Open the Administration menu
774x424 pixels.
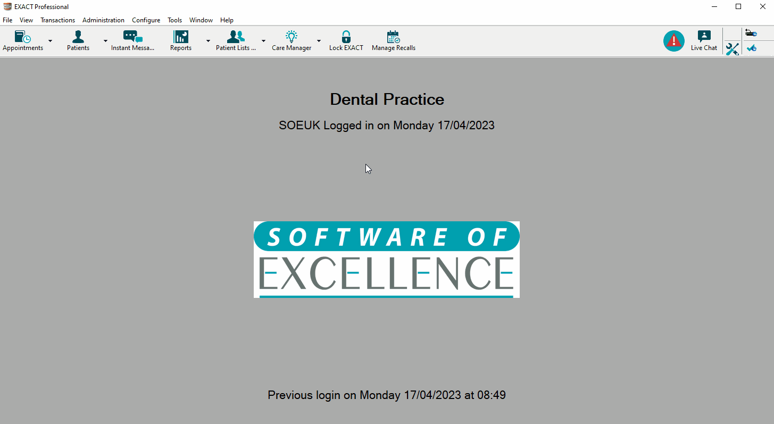point(103,20)
